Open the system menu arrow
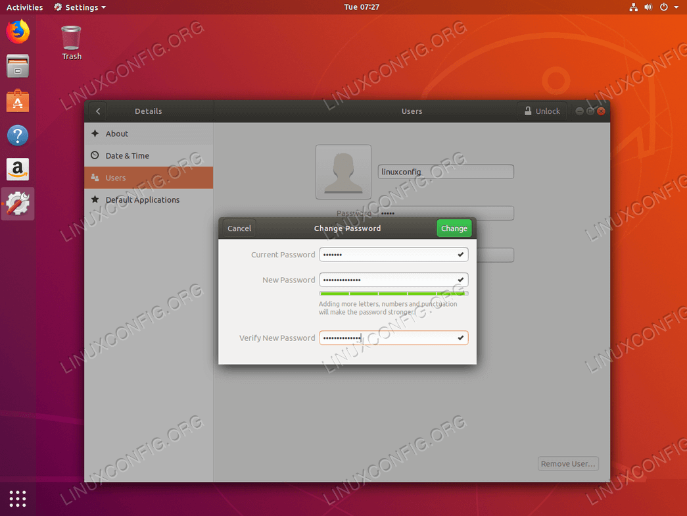 click(676, 7)
